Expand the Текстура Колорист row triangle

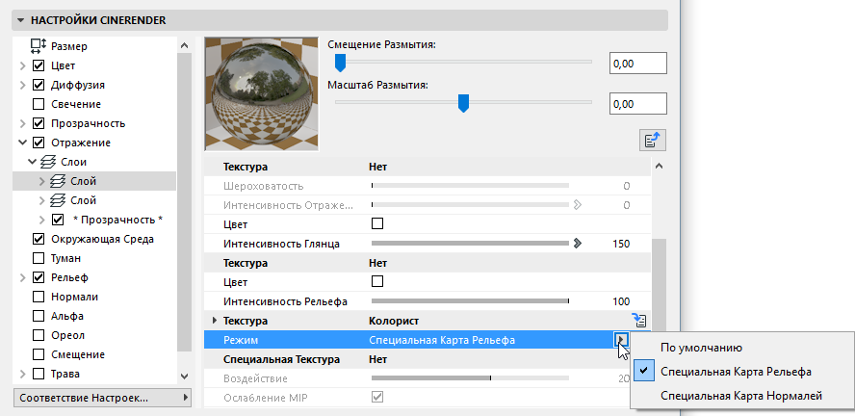[x=214, y=321]
